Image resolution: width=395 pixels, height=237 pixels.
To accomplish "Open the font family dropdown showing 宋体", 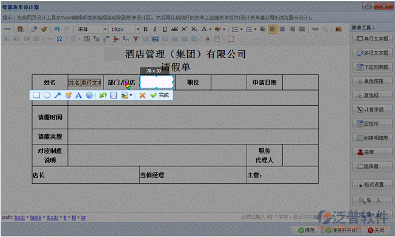I will pos(91,30).
